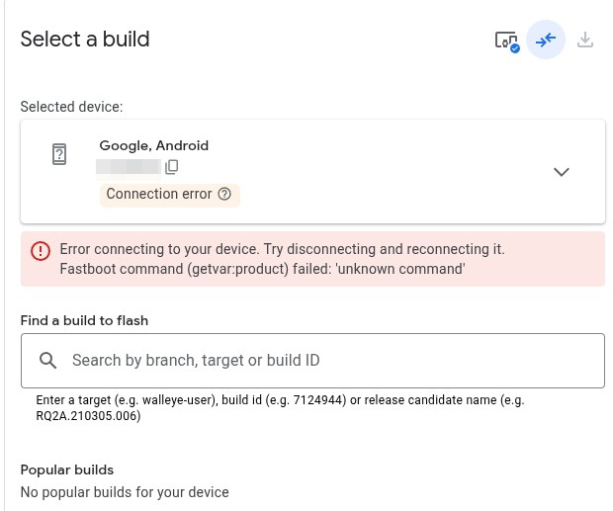The height and width of the screenshot is (511, 613).
Task: Click the "Select a build" heading
Action: pos(85,40)
